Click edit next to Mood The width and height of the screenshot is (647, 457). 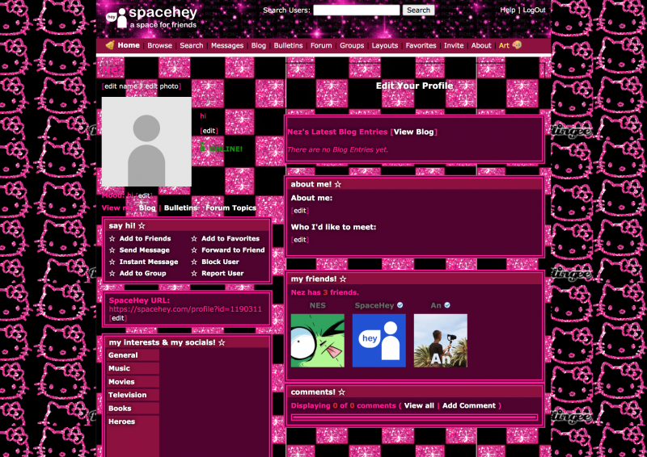[144, 195]
